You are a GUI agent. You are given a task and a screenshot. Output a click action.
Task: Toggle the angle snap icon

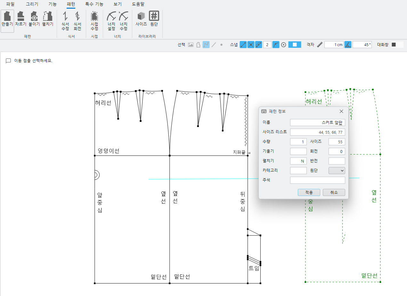(348, 45)
